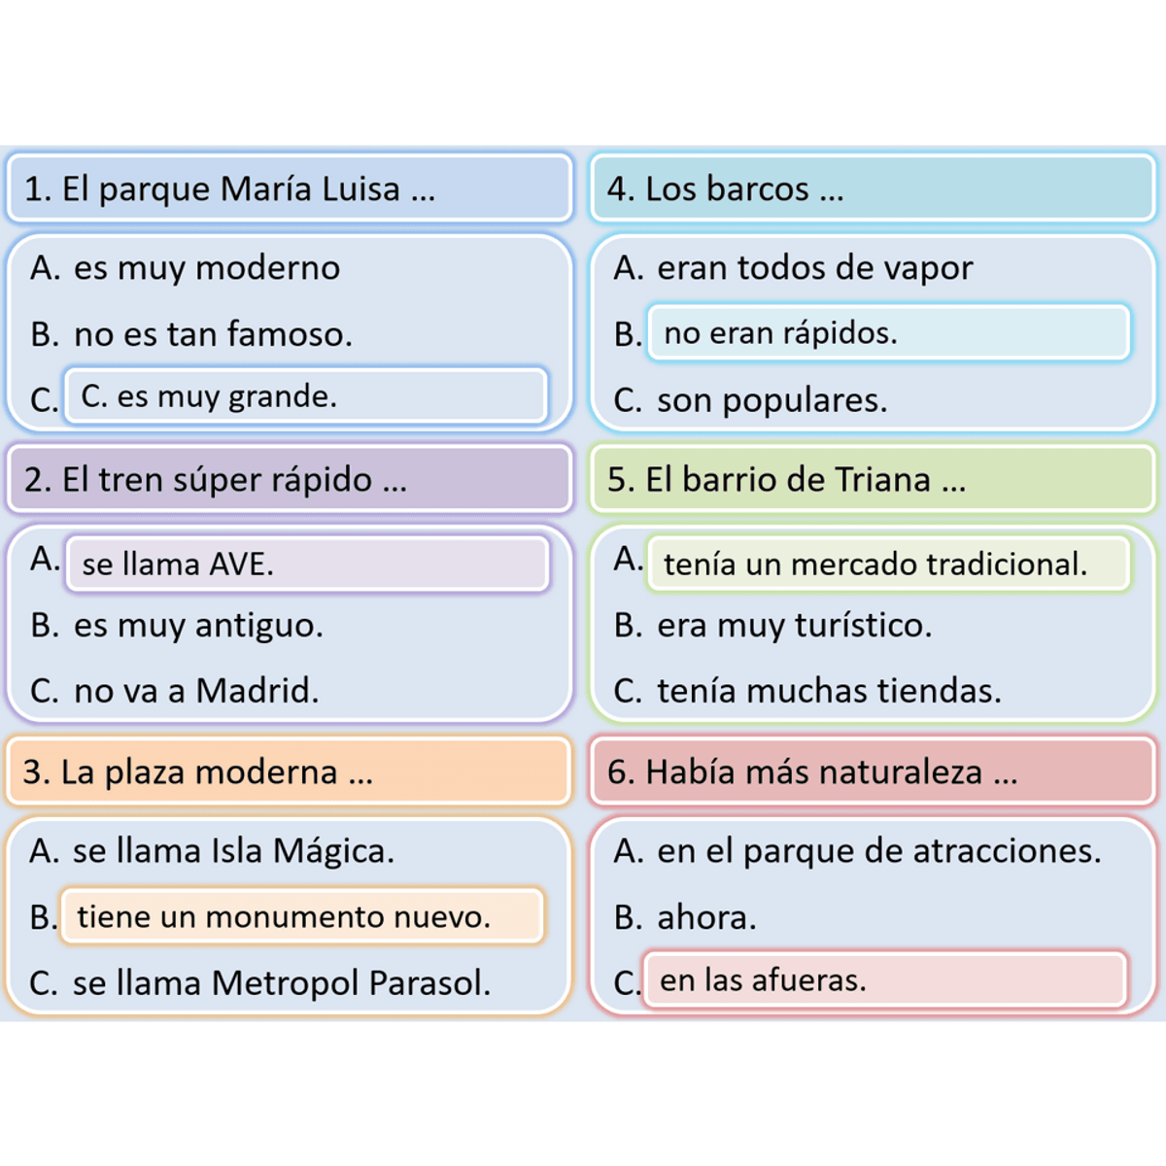Click highlighted answer 'tiene un monumento nuevo.'
This screenshot has width=1166, height=1166.
tap(302, 915)
